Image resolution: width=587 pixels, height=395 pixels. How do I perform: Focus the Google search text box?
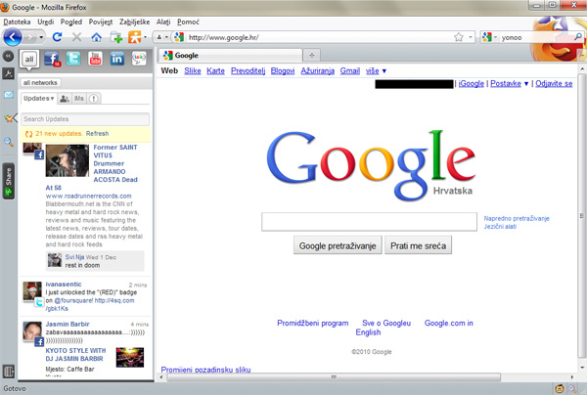[x=369, y=222]
